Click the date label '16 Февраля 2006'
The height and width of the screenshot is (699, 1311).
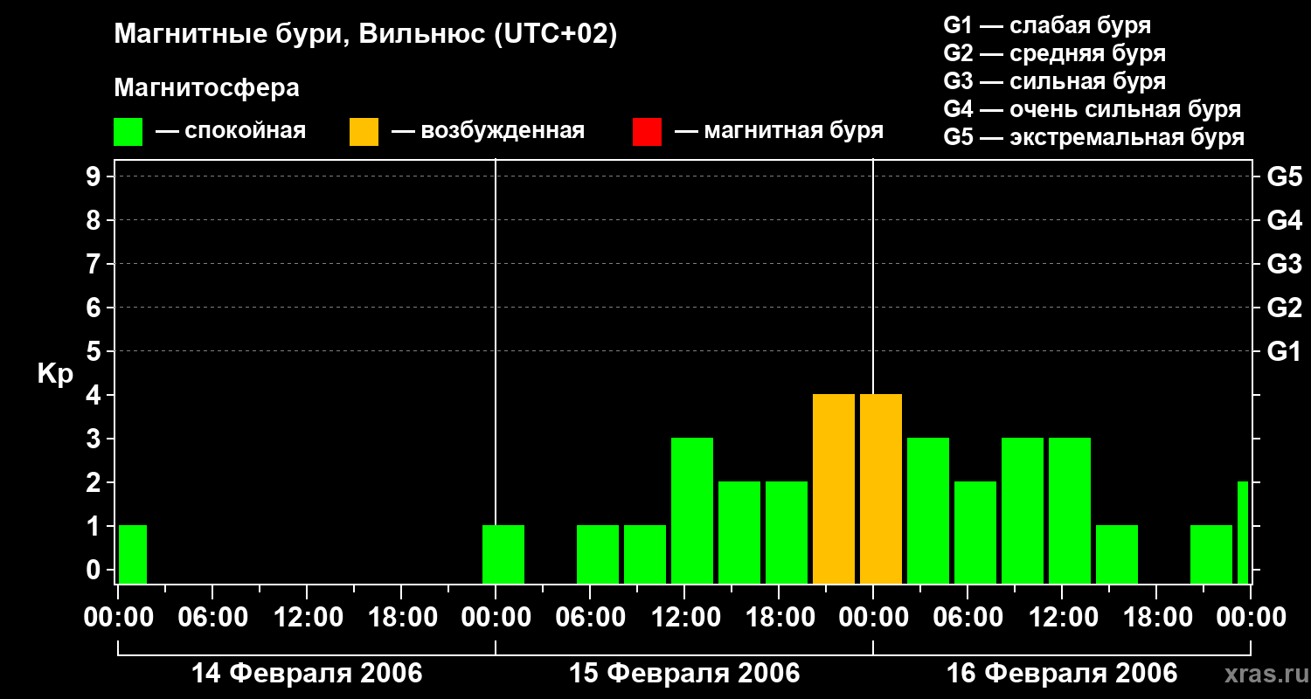click(x=1062, y=674)
